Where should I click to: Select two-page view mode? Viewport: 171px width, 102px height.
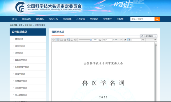click(62, 40)
